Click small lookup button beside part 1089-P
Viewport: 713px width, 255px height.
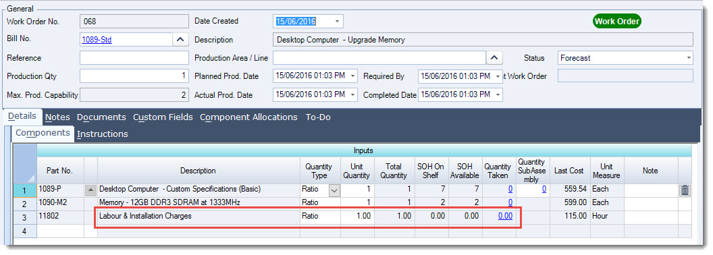(91, 190)
